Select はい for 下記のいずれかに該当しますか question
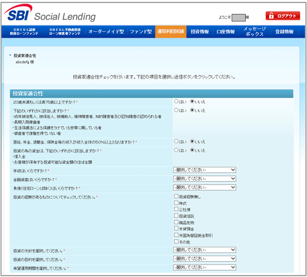This screenshot has height=277, width=307. (x=176, y=110)
